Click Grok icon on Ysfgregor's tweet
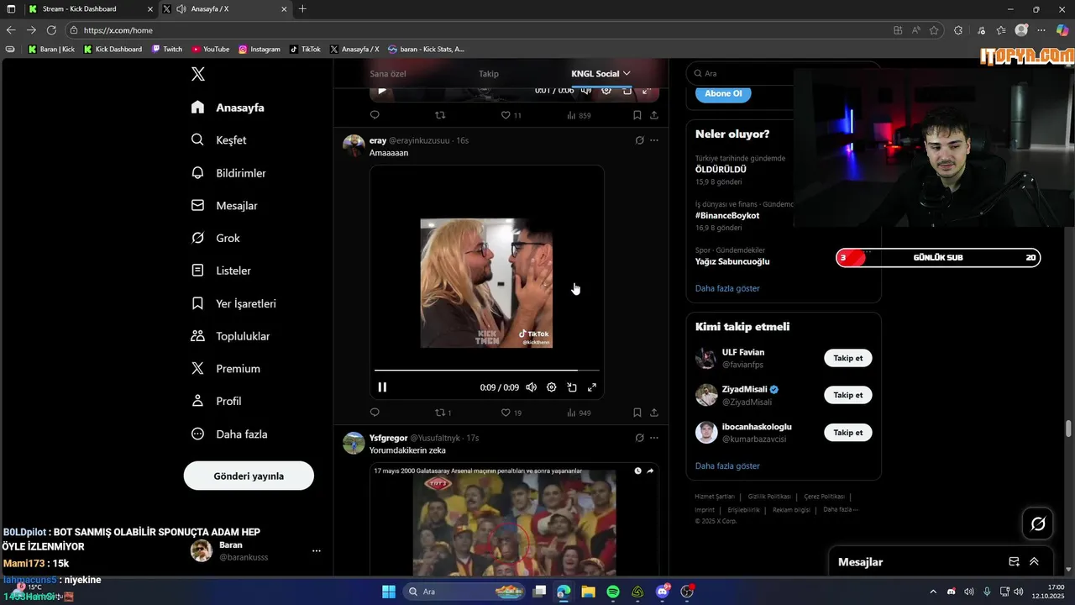 pyautogui.click(x=639, y=438)
